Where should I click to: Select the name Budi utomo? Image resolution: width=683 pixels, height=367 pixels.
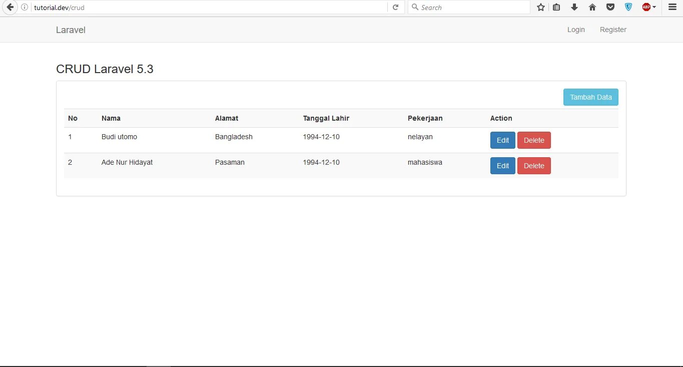pyautogui.click(x=119, y=137)
